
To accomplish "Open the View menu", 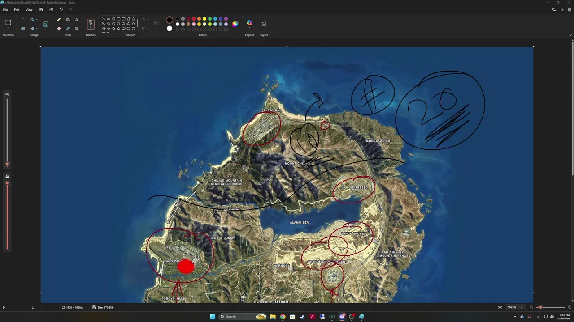I will 29,10.
